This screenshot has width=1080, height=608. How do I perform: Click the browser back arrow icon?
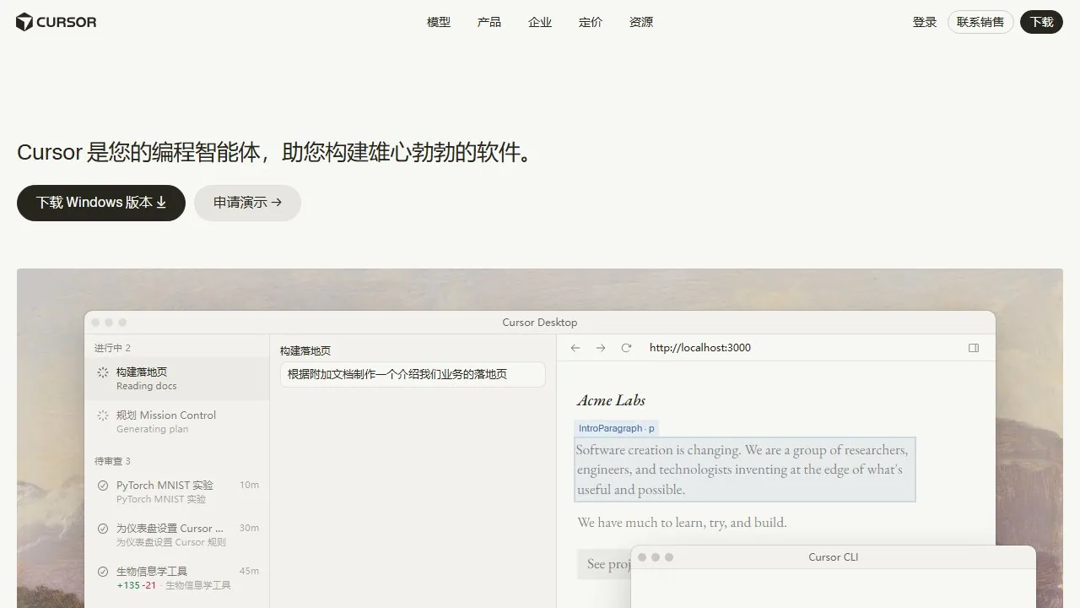(575, 348)
